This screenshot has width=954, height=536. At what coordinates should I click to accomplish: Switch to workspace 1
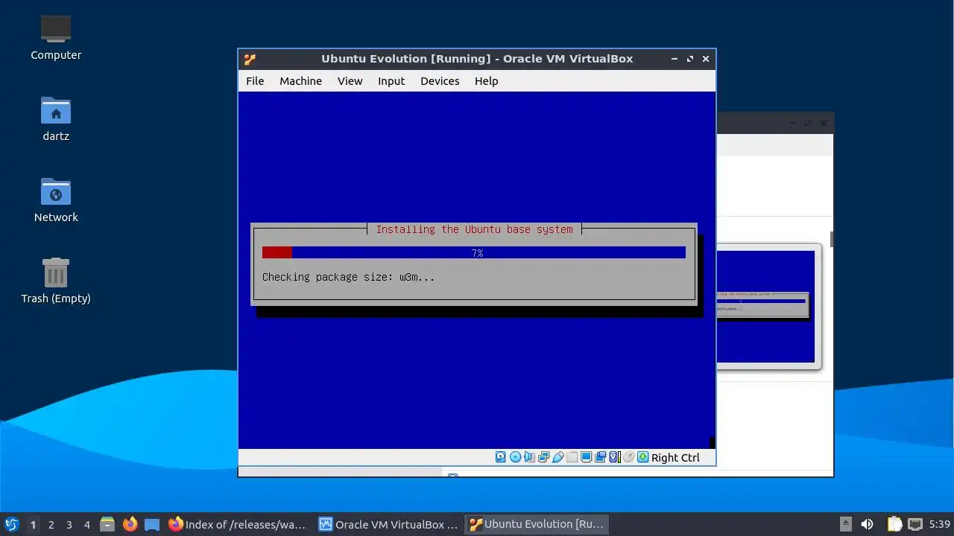(33, 524)
